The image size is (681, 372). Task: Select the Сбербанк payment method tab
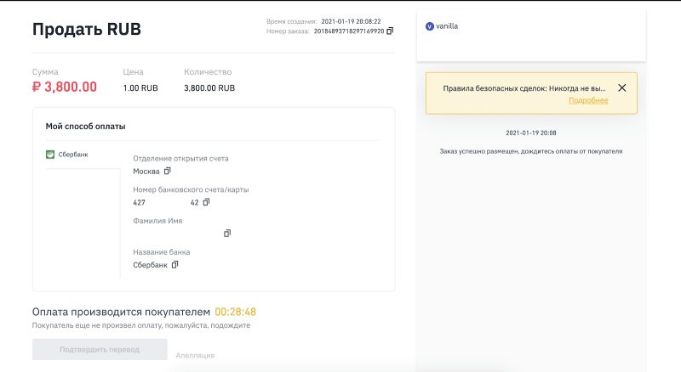[x=72, y=155]
